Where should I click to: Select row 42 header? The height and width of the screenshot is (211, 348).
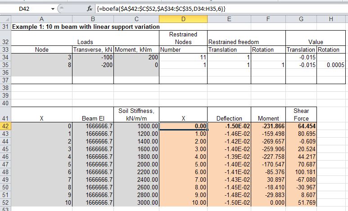[x=5, y=126]
